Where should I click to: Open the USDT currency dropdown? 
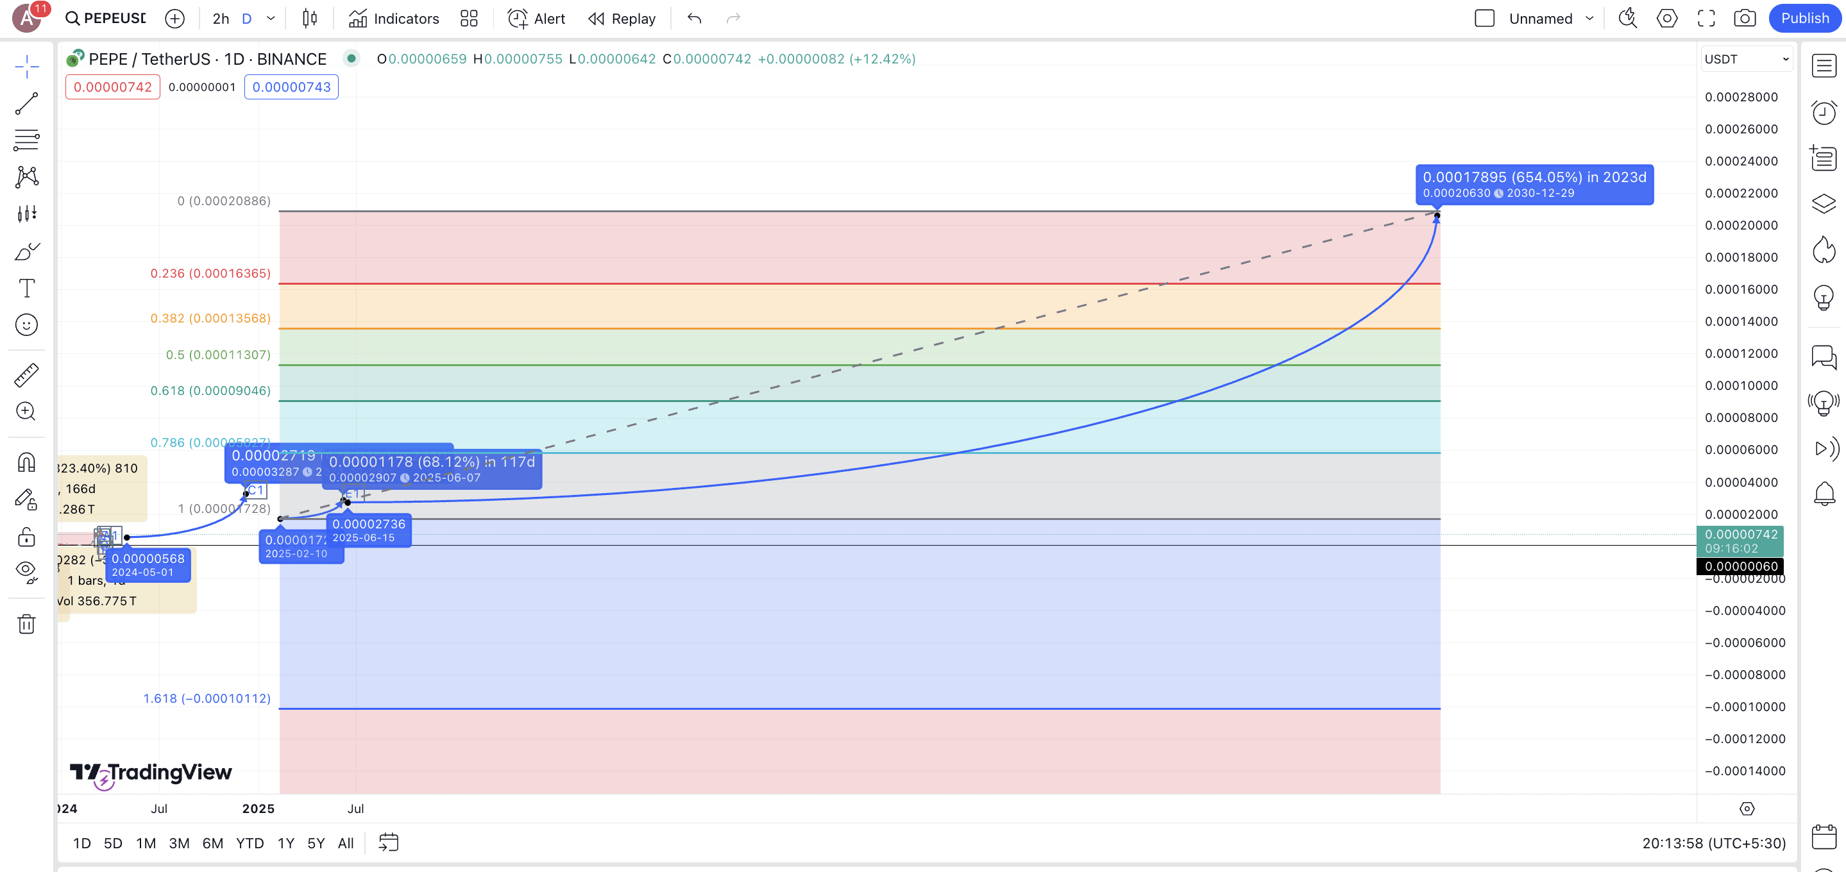[1746, 59]
